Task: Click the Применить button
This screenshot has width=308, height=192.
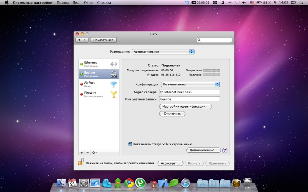Action: 218,163
